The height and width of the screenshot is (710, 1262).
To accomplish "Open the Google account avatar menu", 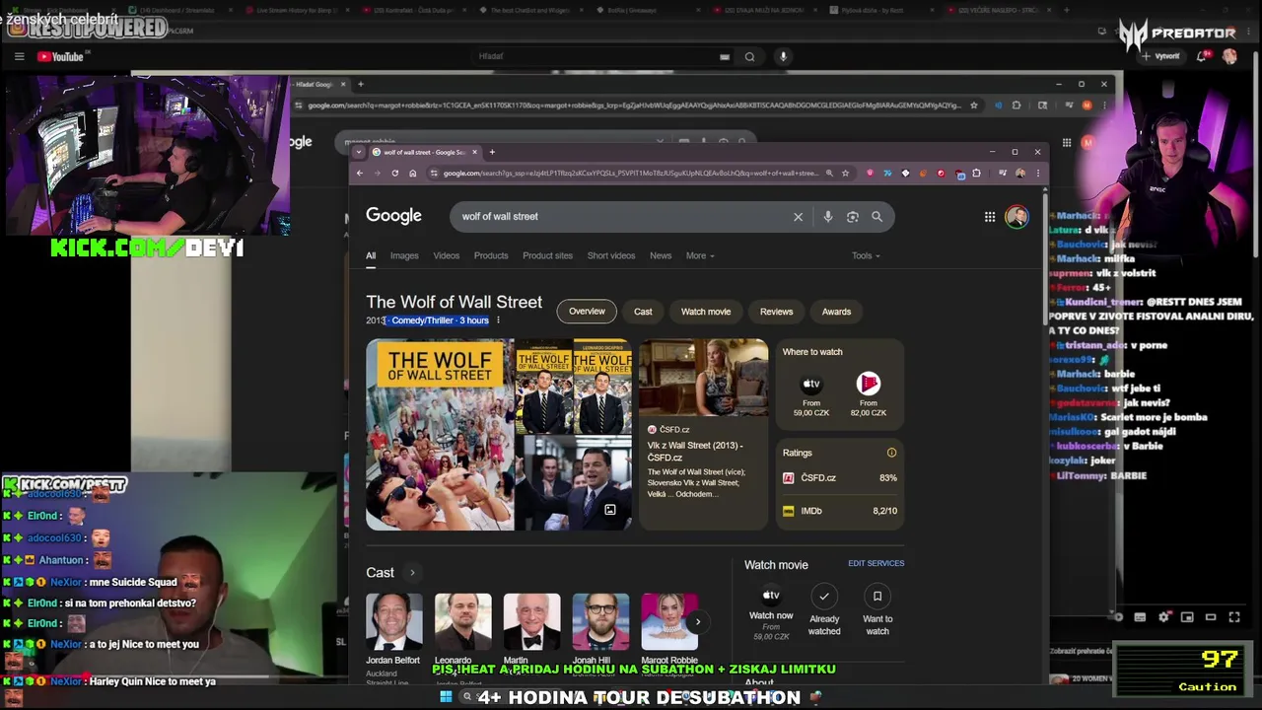I will pos(1017,217).
